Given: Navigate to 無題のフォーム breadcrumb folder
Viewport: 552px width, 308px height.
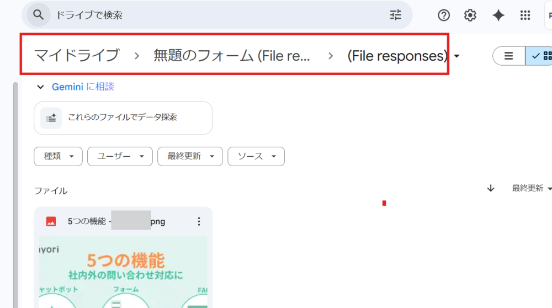Looking at the screenshot, I should 232,55.
